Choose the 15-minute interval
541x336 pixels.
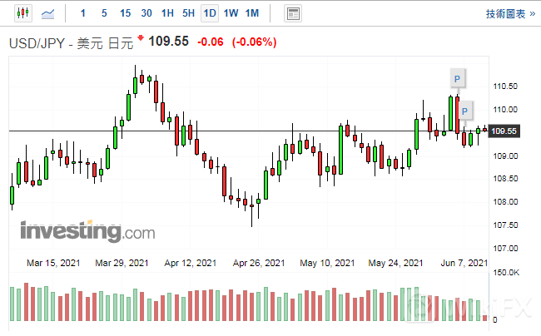coord(125,13)
